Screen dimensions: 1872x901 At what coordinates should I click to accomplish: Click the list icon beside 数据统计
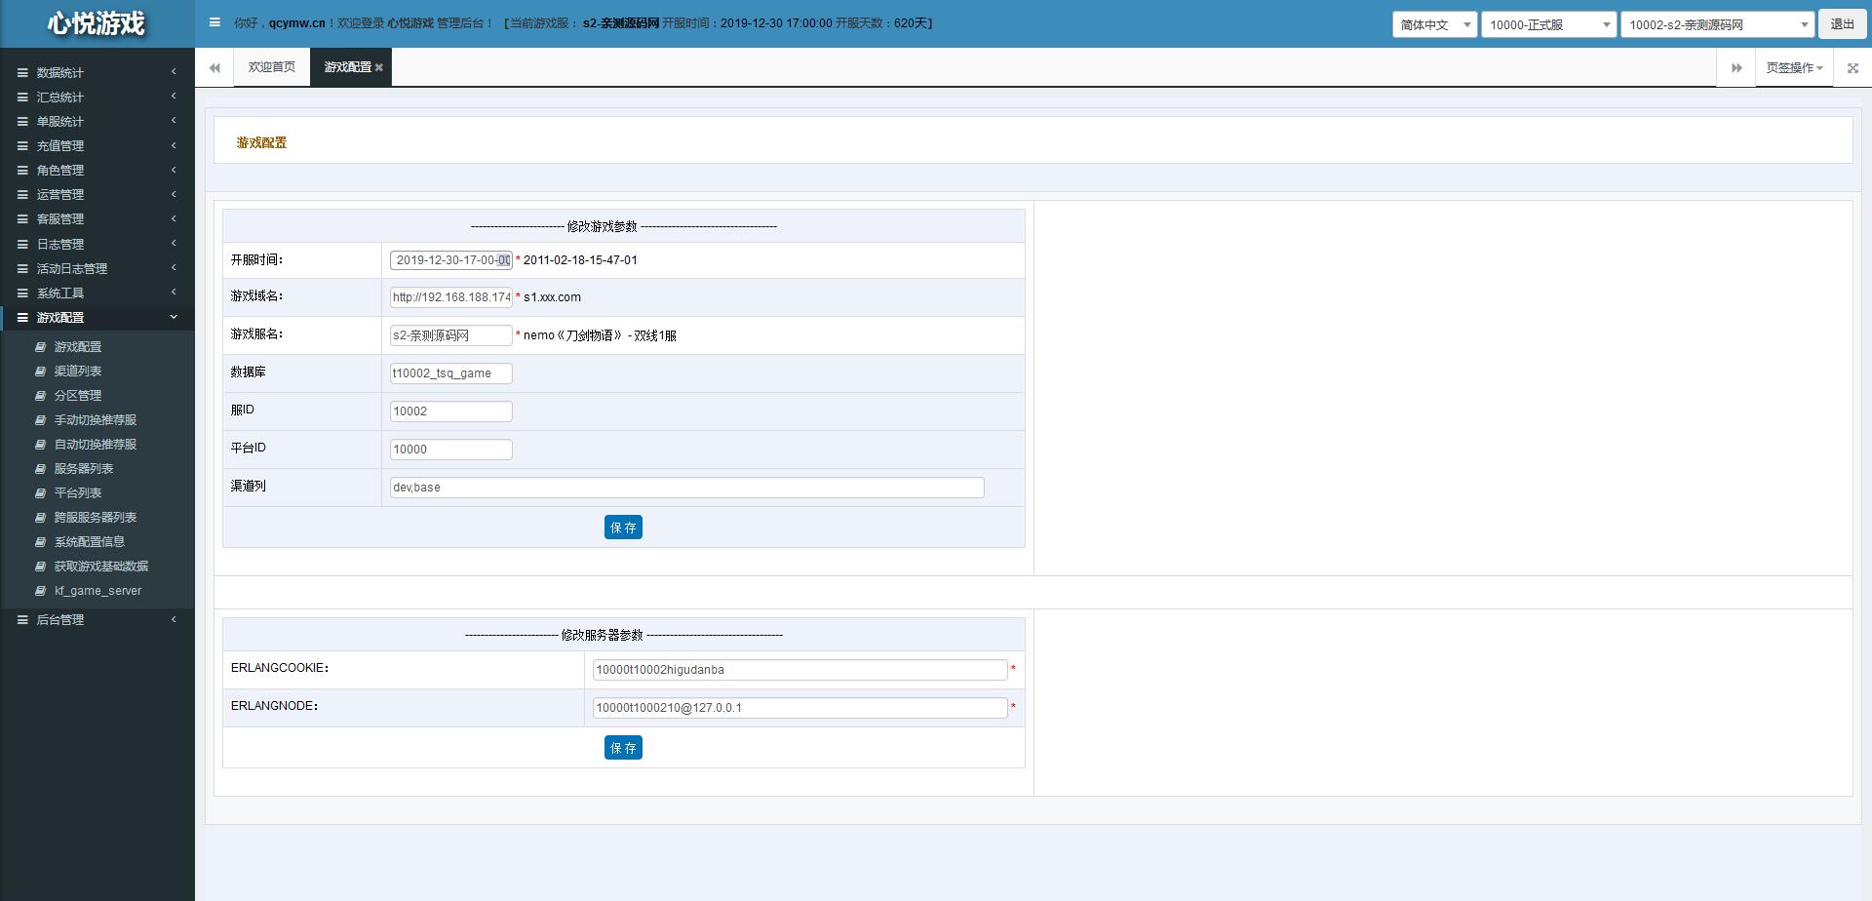point(22,72)
